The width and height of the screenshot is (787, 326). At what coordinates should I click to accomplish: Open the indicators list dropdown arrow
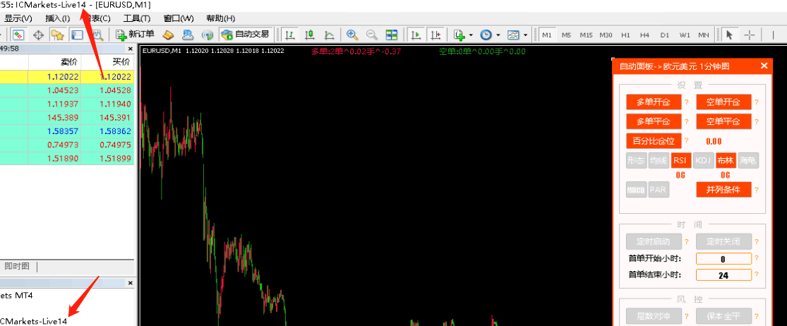470,35
